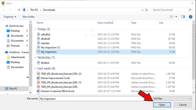Collapse the Last week (8) group
The width and height of the screenshot is (196, 110).
[36, 68]
